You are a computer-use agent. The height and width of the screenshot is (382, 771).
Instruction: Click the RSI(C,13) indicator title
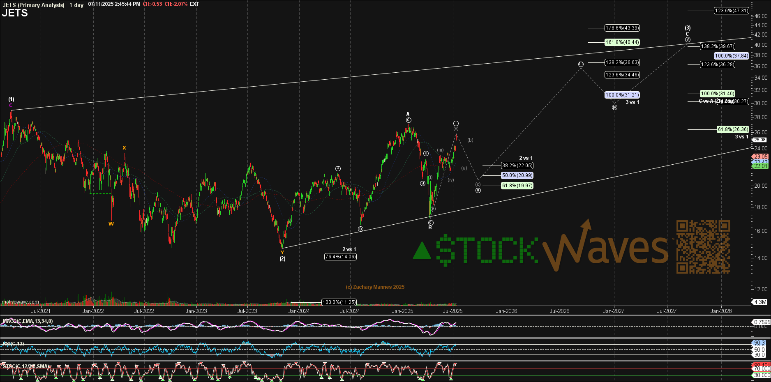click(13, 344)
